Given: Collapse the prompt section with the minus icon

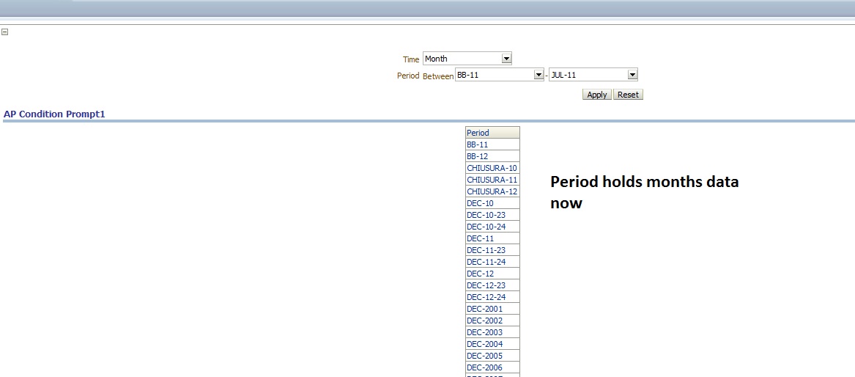Looking at the screenshot, I should (x=5, y=32).
